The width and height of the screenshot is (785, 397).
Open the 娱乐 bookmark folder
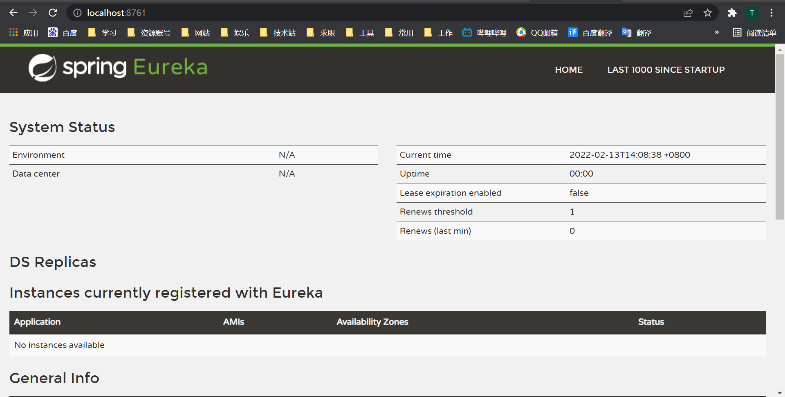pyautogui.click(x=235, y=33)
